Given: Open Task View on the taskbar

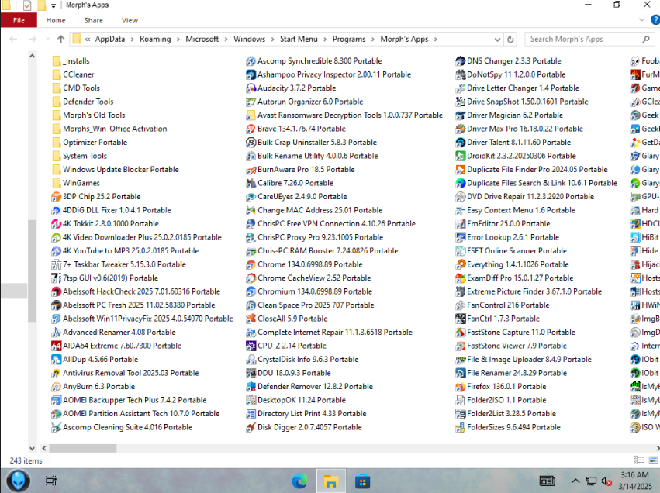Looking at the screenshot, I should point(51,481).
